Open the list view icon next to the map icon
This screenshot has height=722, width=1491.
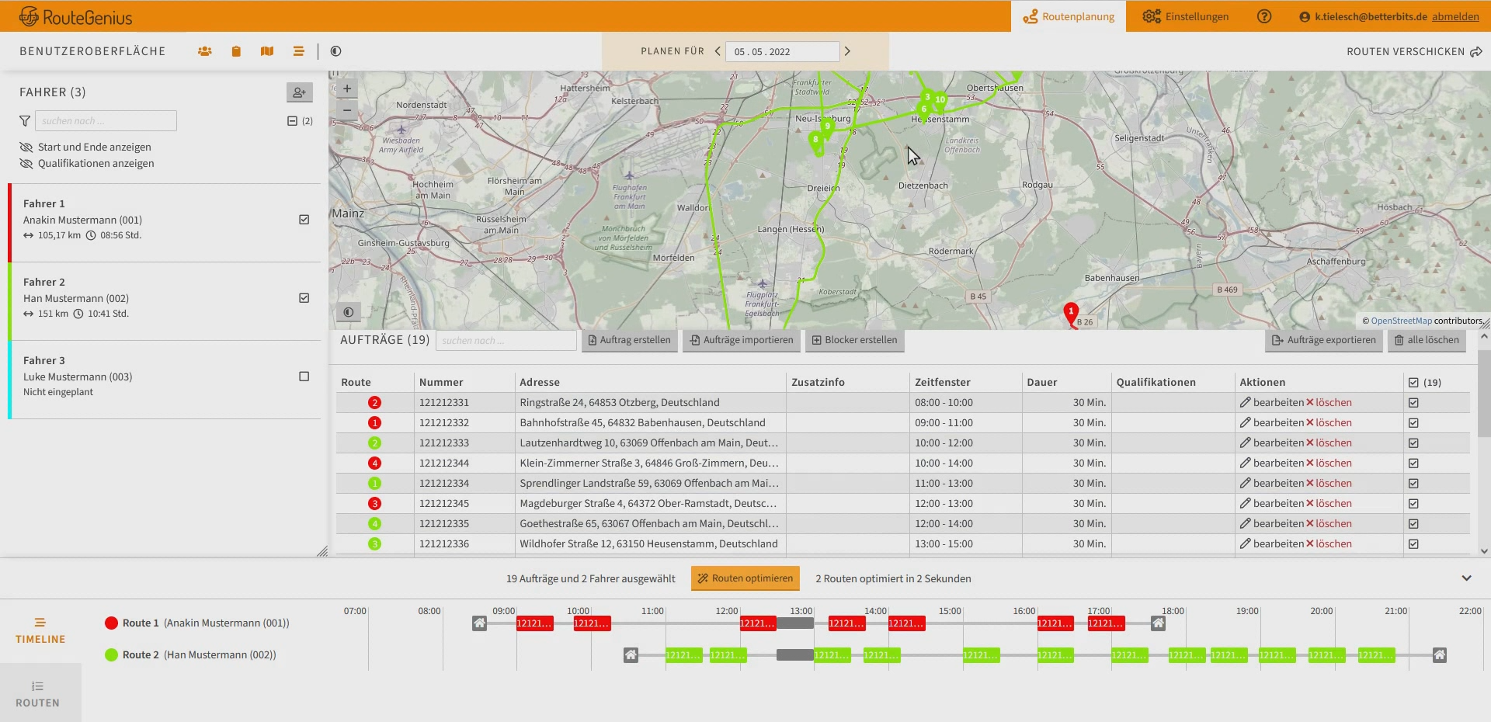[x=298, y=50]
